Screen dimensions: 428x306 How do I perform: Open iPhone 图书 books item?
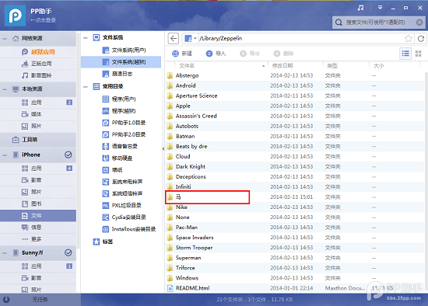click(38, 203)
